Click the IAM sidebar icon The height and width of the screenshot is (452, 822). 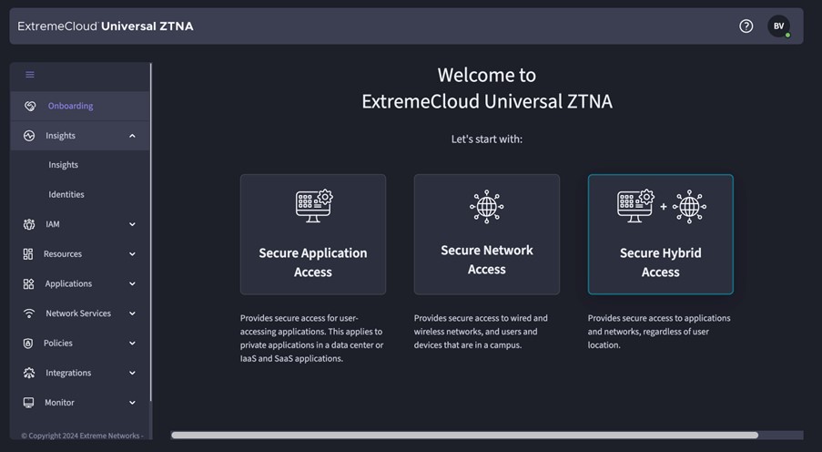29,224
